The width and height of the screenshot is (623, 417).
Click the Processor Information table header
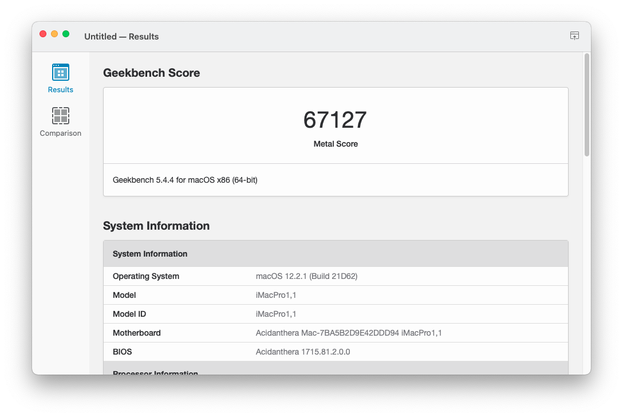click(x=155, y=373)
